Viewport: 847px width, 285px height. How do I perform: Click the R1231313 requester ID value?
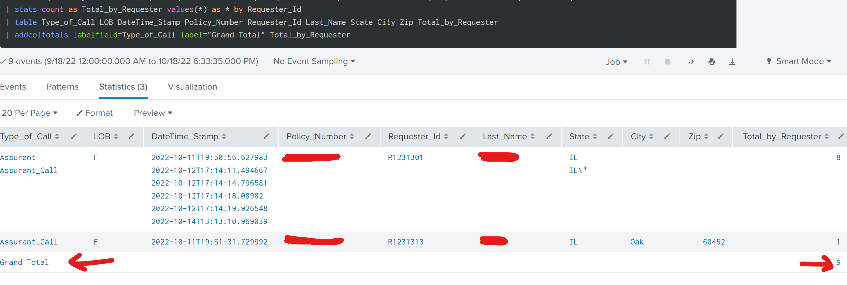tap(405, 242)
